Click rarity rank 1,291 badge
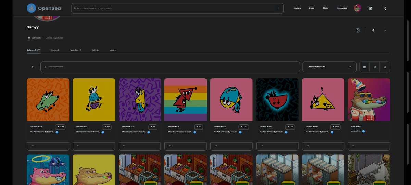The width and height of the screenshot is (411, 185). tap(290, 127)
